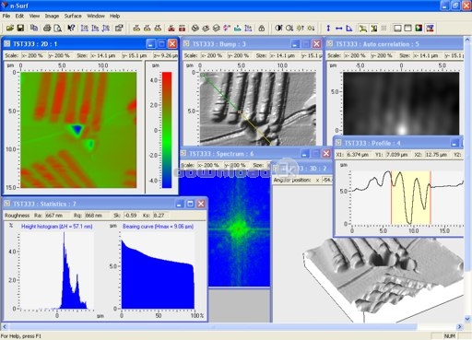
Task: Click the Sk -0.59 value field
Action: [132, 216]
